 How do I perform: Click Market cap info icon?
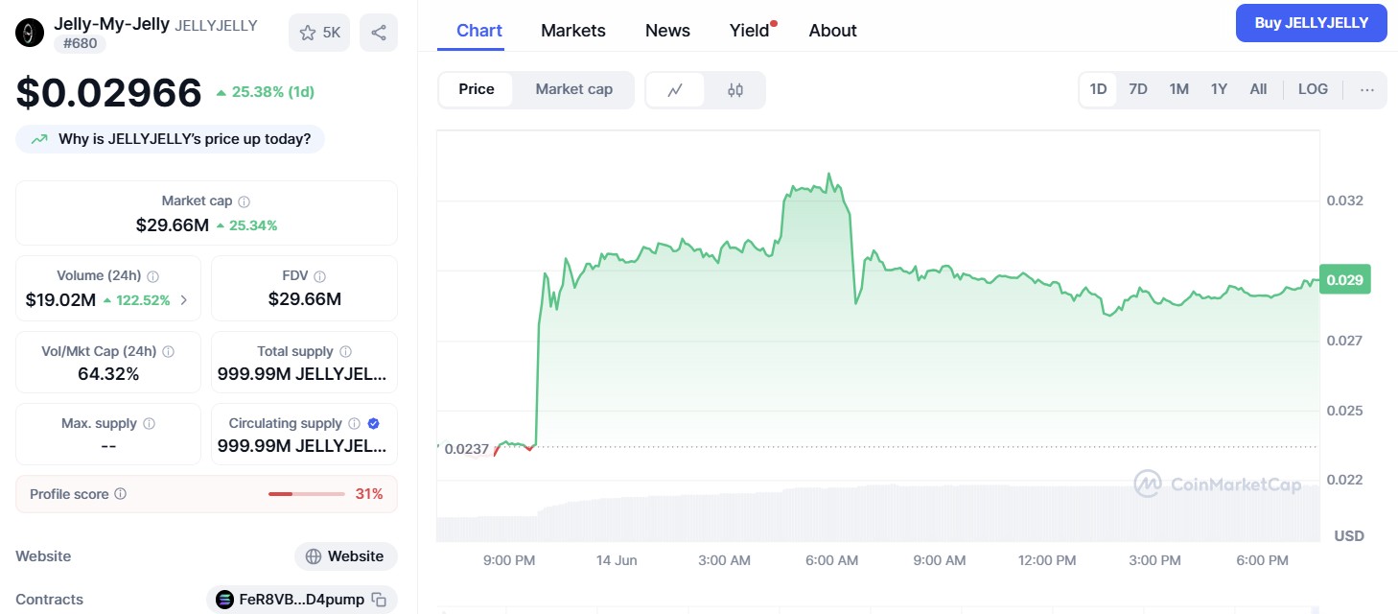coord(245,201)
